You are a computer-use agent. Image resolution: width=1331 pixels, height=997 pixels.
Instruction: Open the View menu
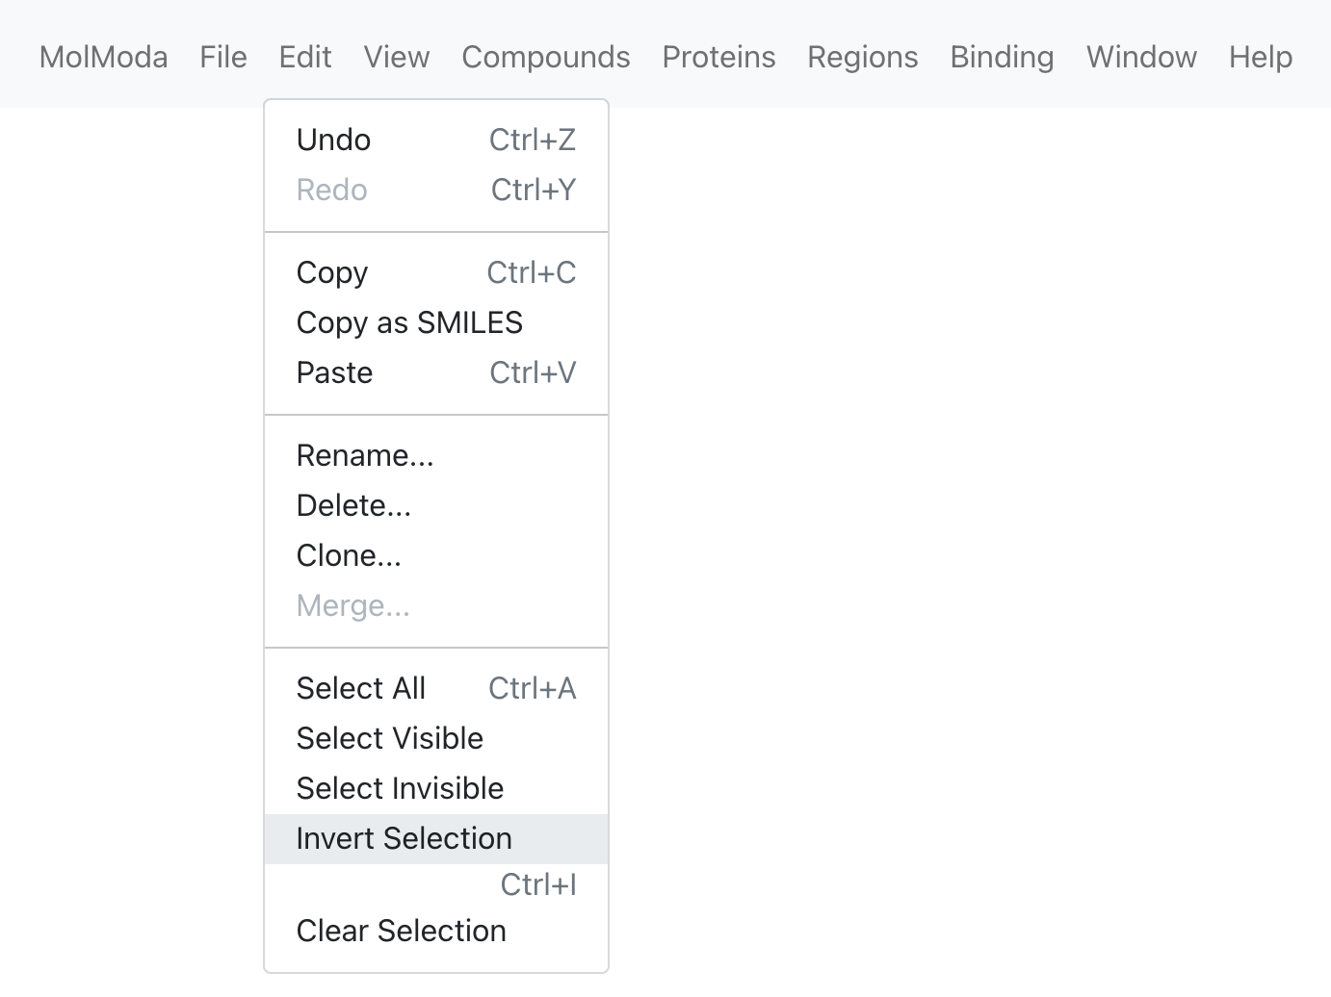(x=397, y=57)
